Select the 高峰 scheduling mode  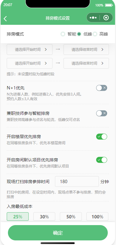(101, 34)
